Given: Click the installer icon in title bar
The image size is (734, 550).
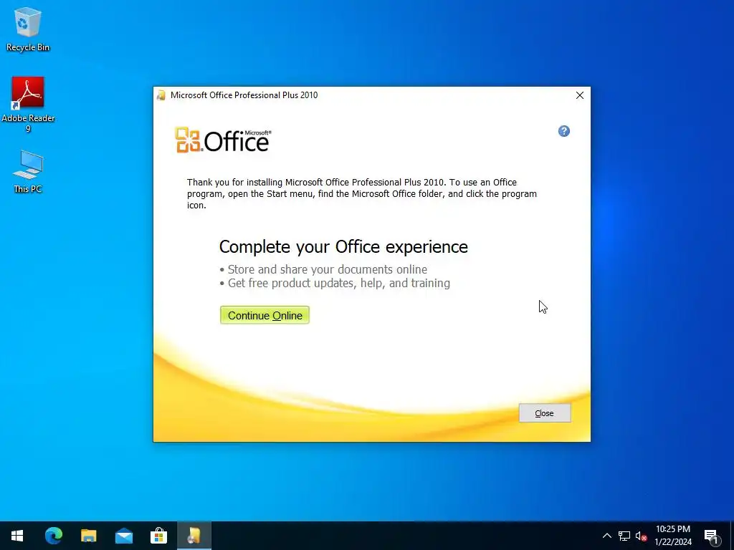Looking at the screenshot, I should coord(161,95).
